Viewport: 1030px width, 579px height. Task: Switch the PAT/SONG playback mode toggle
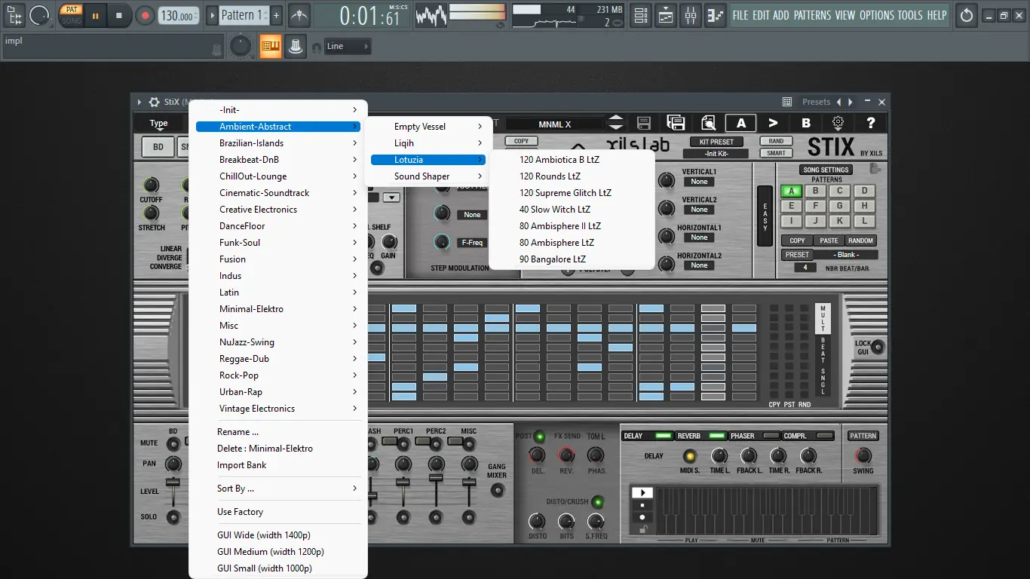[72, 15]
